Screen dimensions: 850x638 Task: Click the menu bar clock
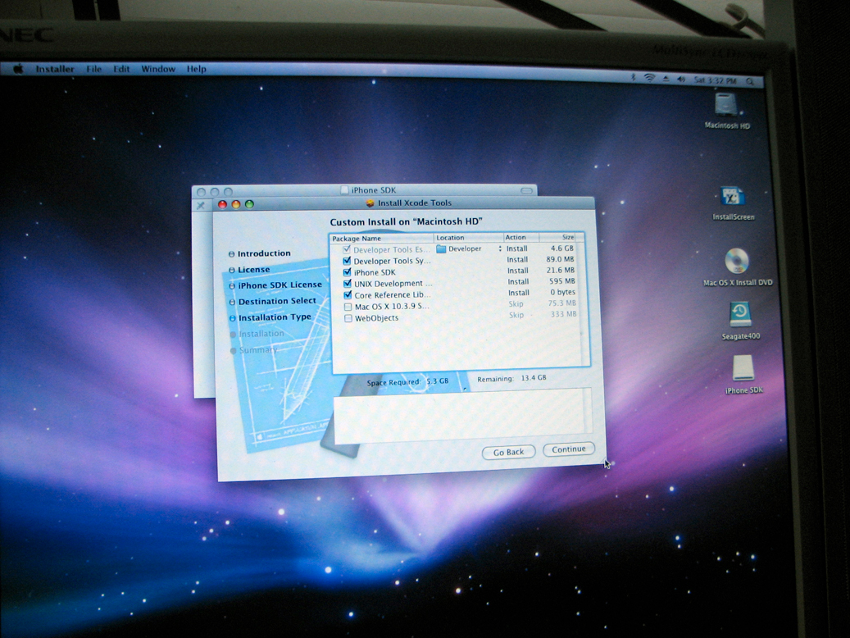tap(715, 80)
